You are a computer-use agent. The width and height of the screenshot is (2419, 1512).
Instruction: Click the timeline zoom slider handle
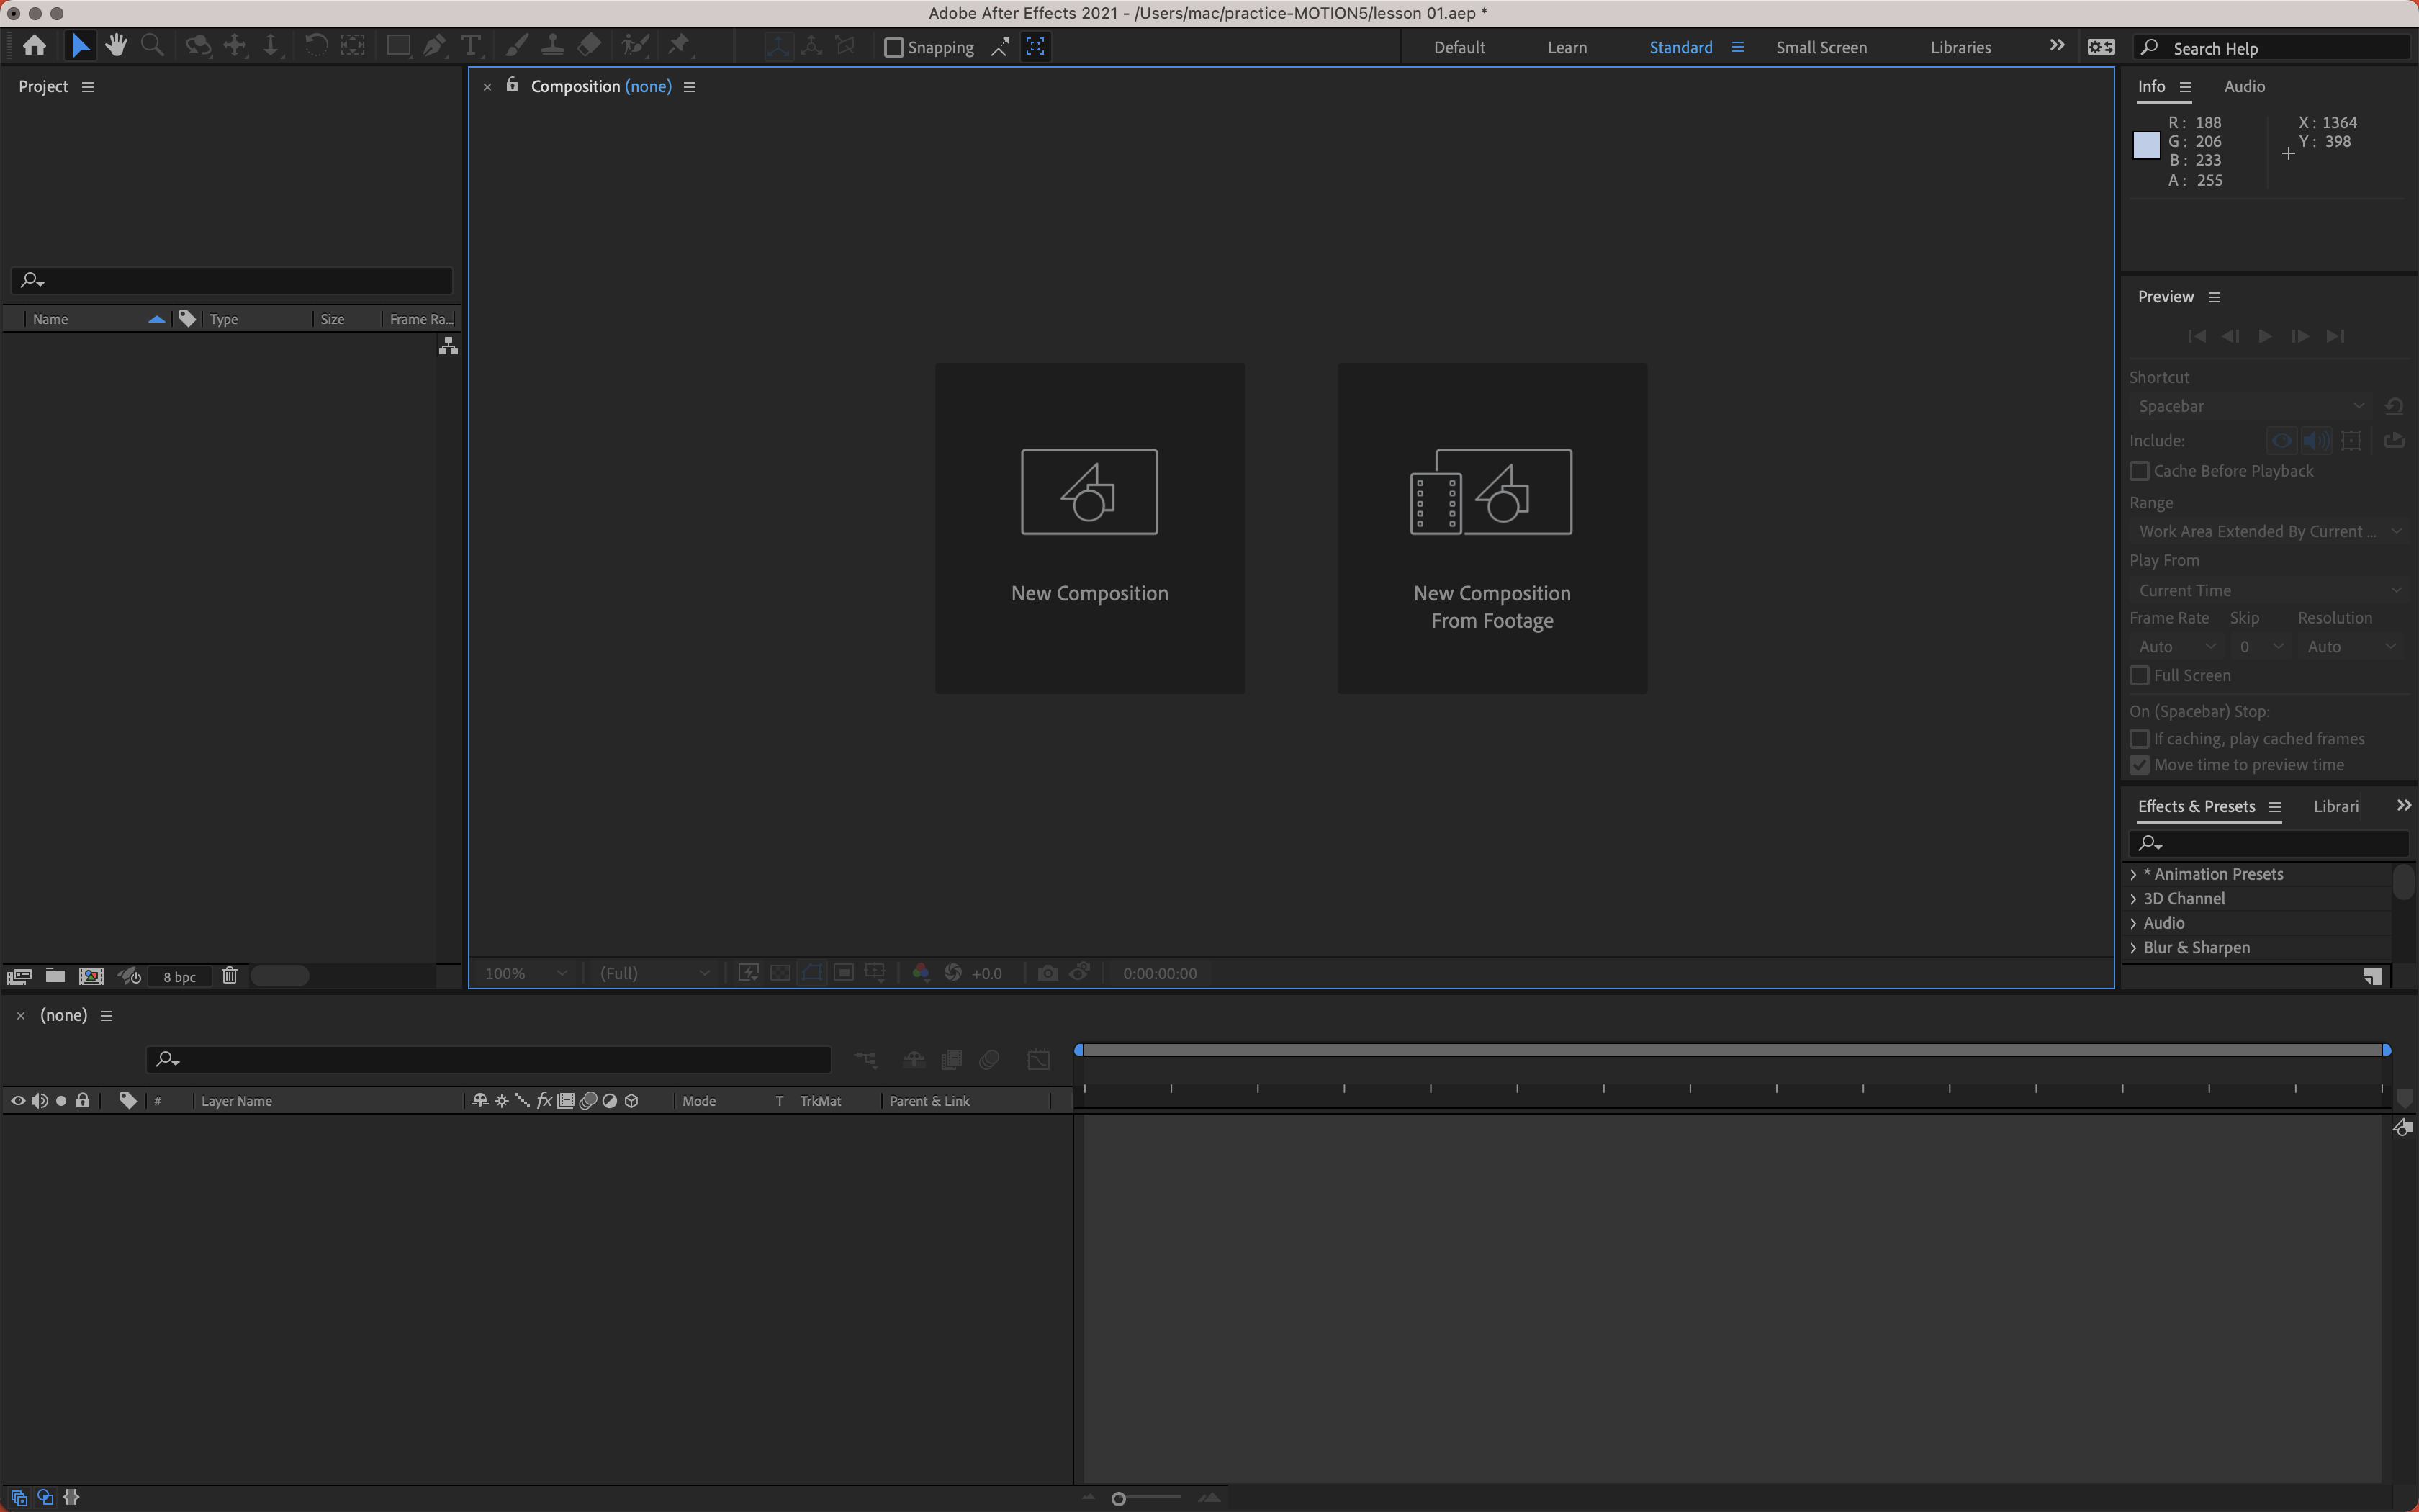coord(1119,1498)
